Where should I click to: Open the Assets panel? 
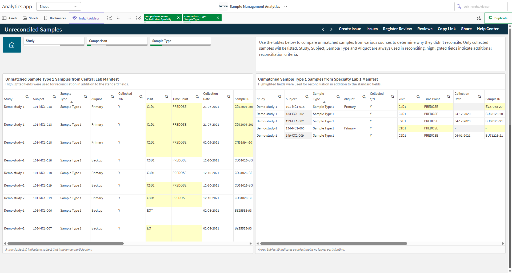click(10, 18)
